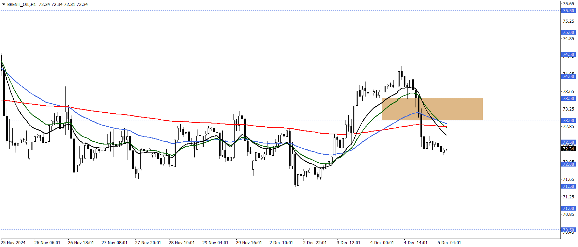Open the chart menu triangle beside BRENT_OIL,H1
Image resolution: width=578 pixels, height=247 pixels.
click(4, 5)
